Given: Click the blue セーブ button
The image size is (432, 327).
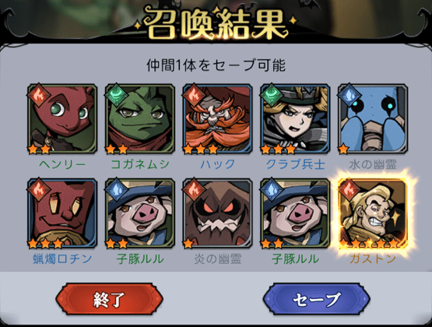Looking at the screenshot, I should 316,299.
